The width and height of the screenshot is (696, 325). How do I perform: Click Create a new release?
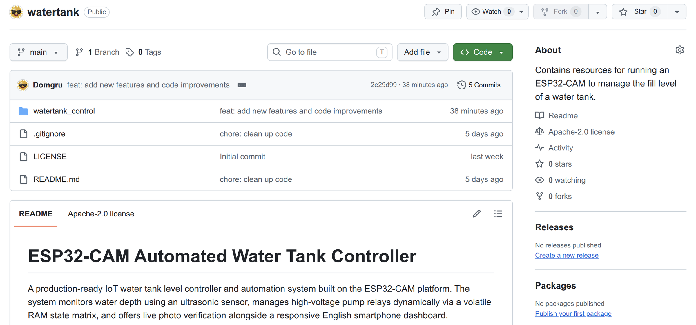point(567,255)
